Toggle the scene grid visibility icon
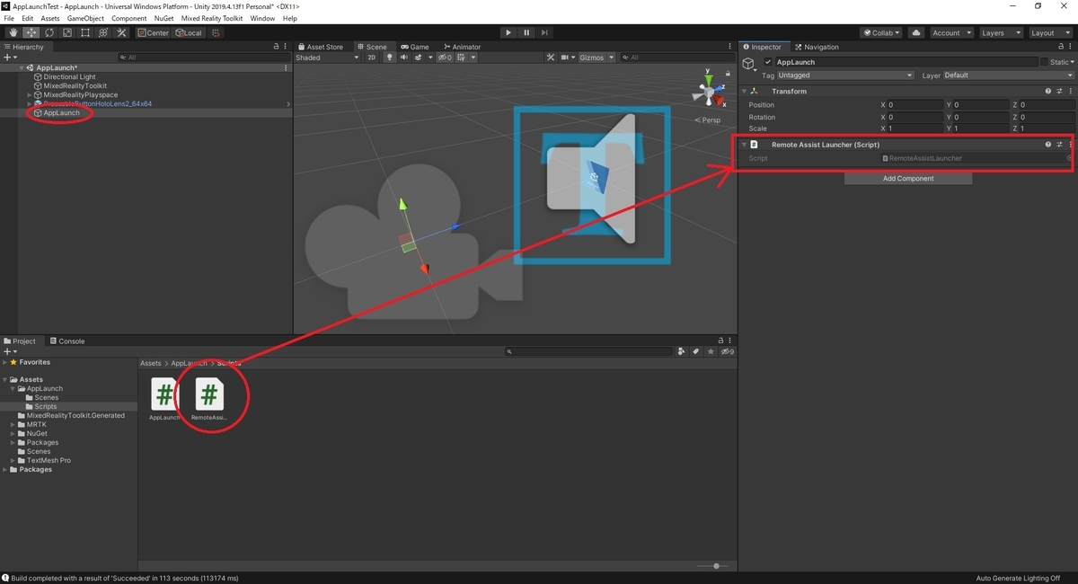Image resolution: width=1078 pixels, height=584 pixels. pos(464,58)
